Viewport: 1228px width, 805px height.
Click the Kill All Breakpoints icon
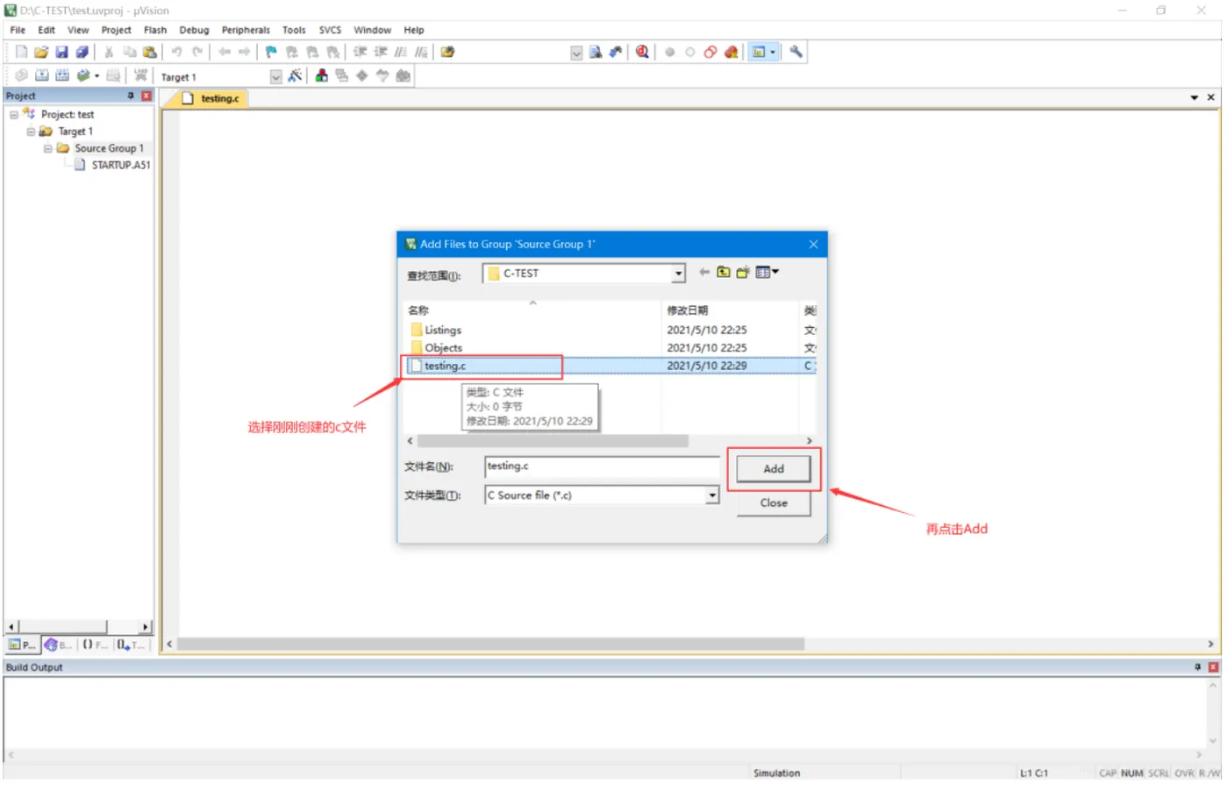731,53
